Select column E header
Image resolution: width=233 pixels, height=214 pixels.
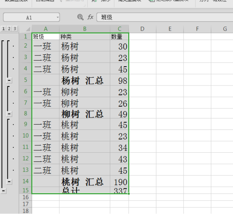[x=170, y=29]
